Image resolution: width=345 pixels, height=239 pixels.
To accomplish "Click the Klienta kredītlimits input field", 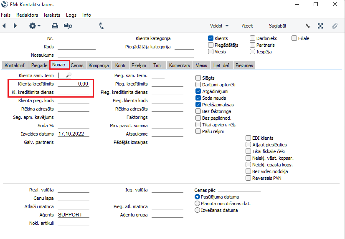I will 74,84.
